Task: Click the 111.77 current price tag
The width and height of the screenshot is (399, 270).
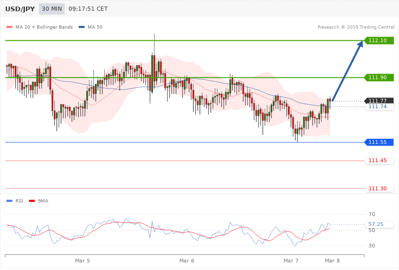Action: click(x=379, y=101)
